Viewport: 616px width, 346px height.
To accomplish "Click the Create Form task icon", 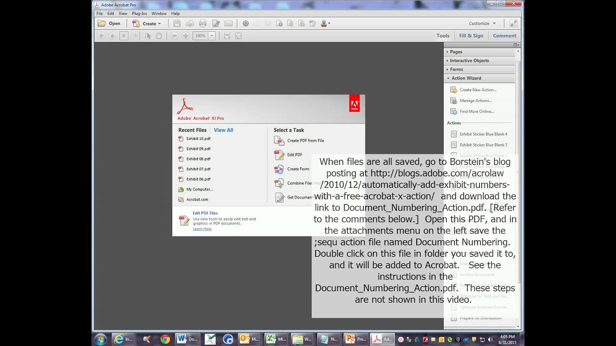I will click(x=279, y=169).
